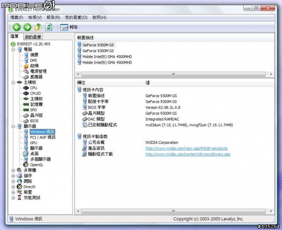Select the SPD memory icon
This screenshot has width=282, height=230.
(x=26, y=110)
